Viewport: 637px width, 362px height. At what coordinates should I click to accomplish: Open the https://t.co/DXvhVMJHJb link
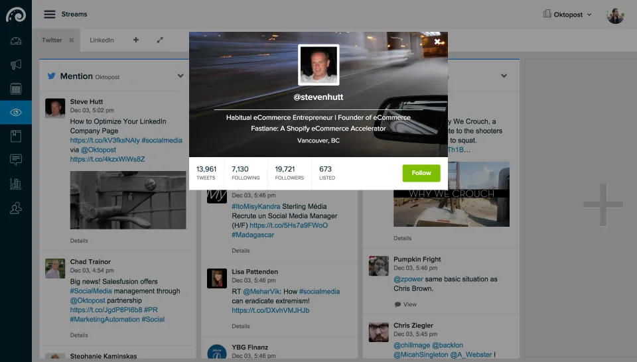pos(271,310)
